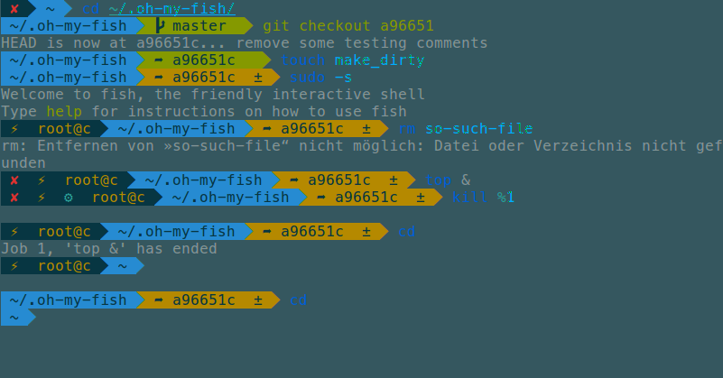The height and width of the screenshot is (378, 723).
Task: Click the lightning bolt icon on the rm line
Action: [14, 129]
